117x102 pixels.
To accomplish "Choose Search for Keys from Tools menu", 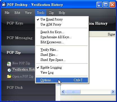I will (x=62, y=32).
